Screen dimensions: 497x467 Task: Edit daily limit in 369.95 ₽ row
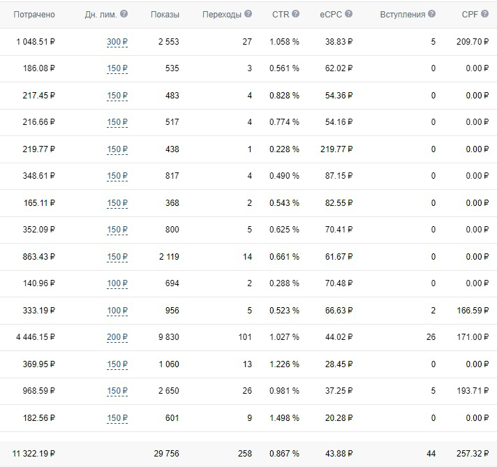click(x=117, y=364)
